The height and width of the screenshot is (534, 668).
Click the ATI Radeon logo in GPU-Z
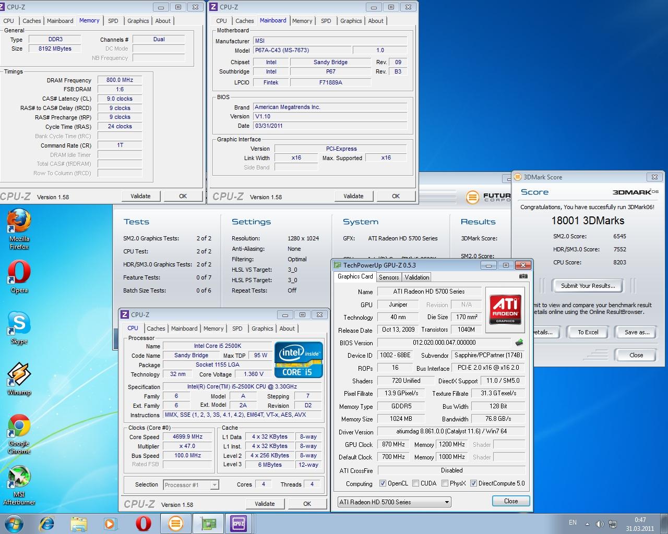[505, 309]
